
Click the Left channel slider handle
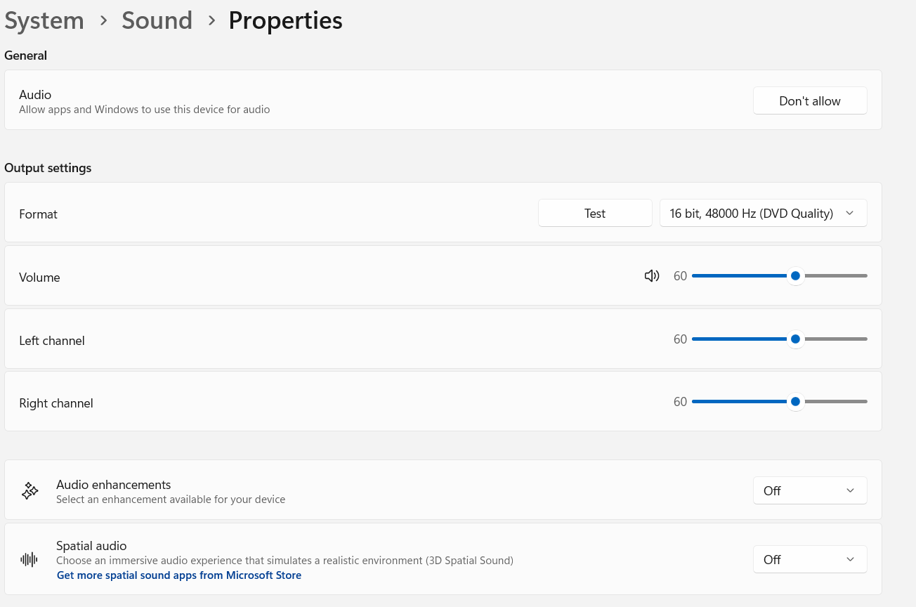pyautogui.click(x=795, y=339)
